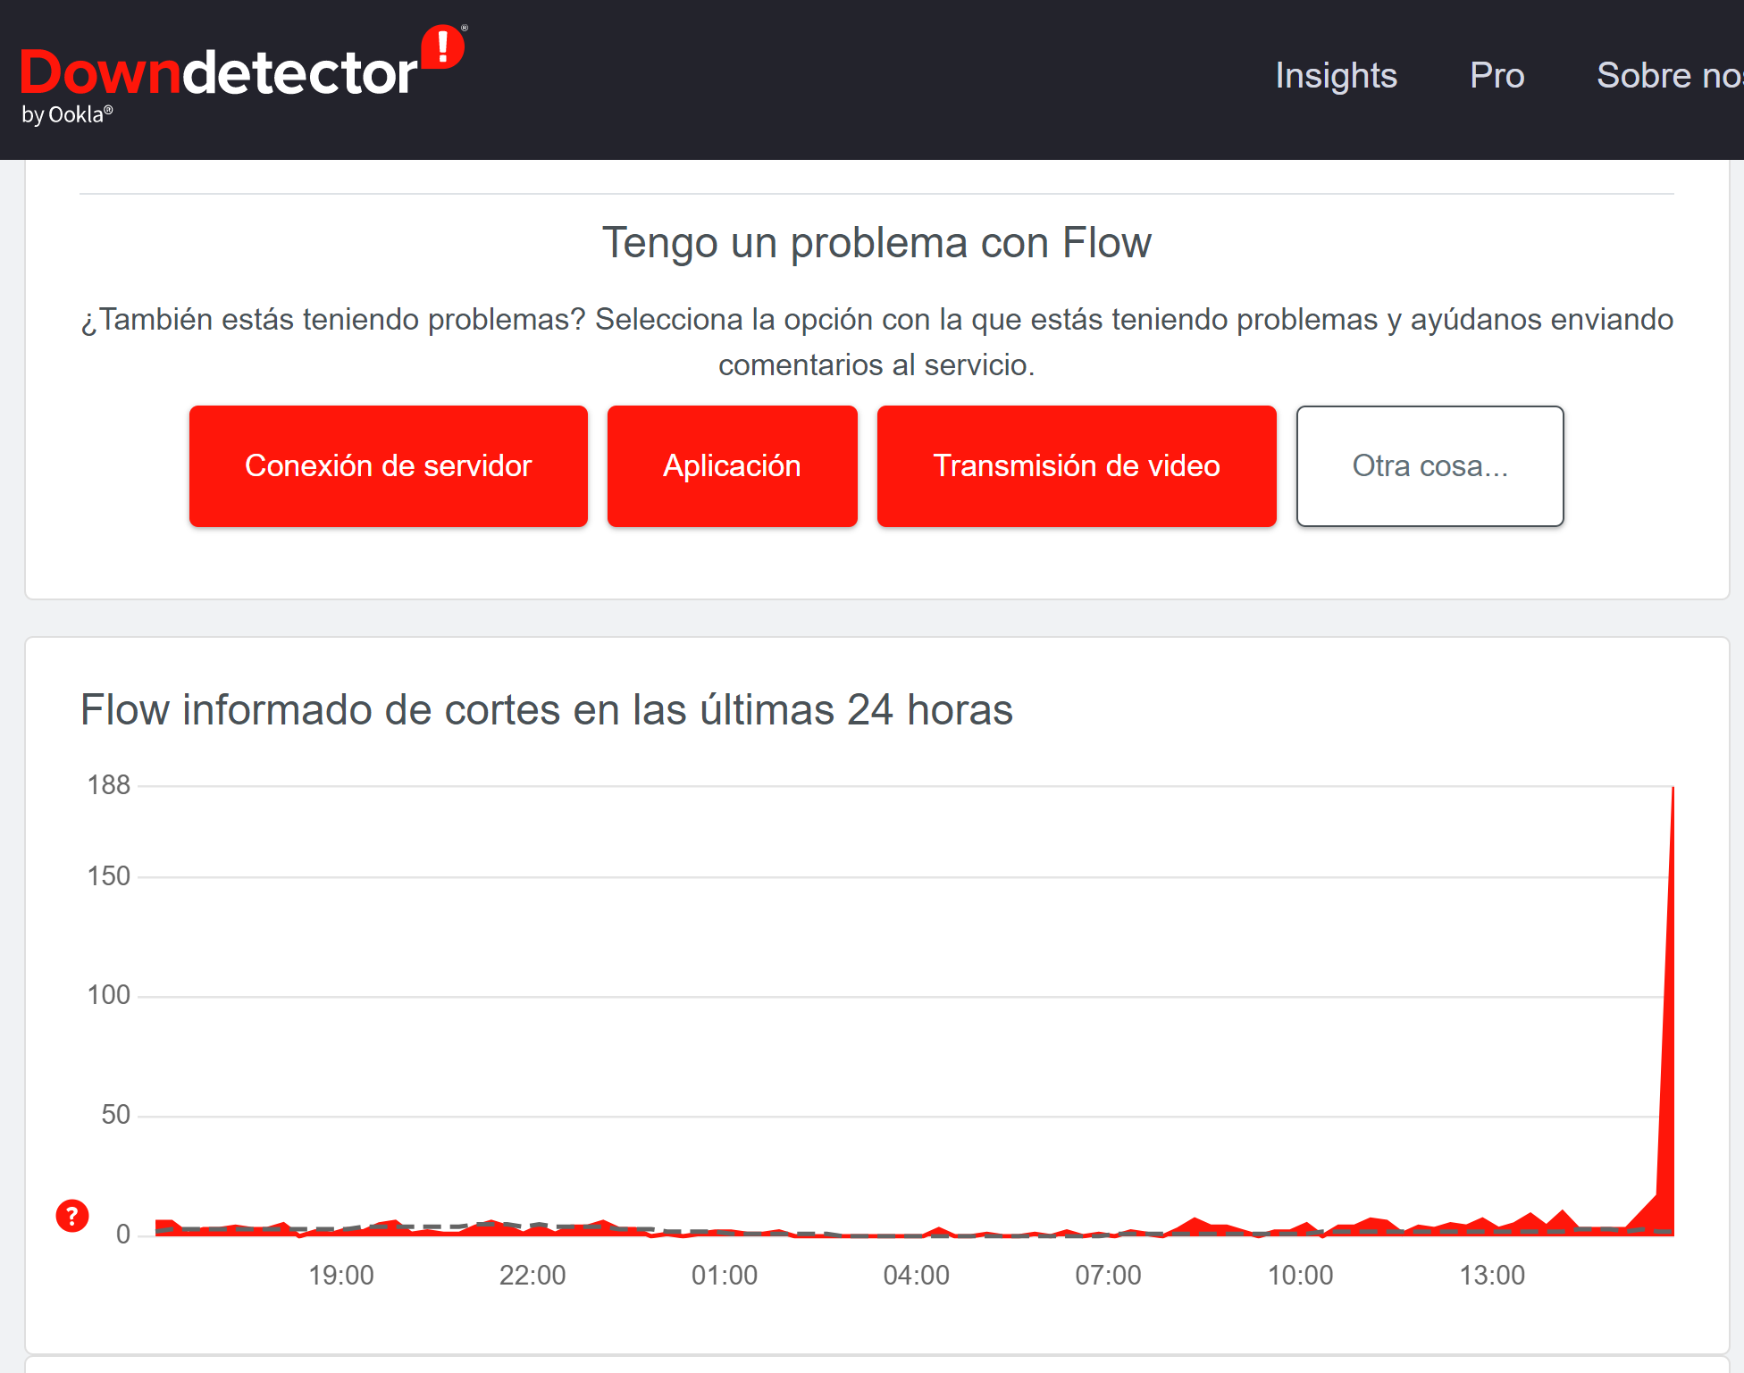Click the 10:00 time label
The image size is (1744, 1373).
pyautogui.click(x=1301, y=1276)
